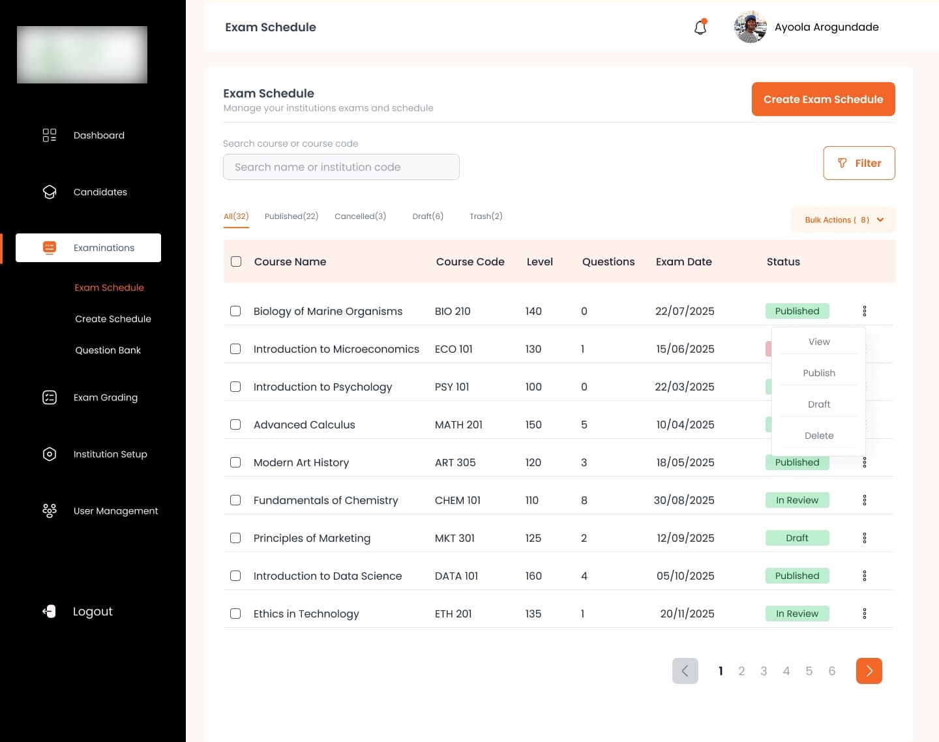Select the Introduction to Microeconomics checkbox
The width and height of the screenshot is (939, 742).
(235, 349)
